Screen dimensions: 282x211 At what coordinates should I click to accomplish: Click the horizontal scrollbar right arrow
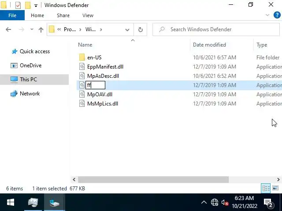point(278,179)
